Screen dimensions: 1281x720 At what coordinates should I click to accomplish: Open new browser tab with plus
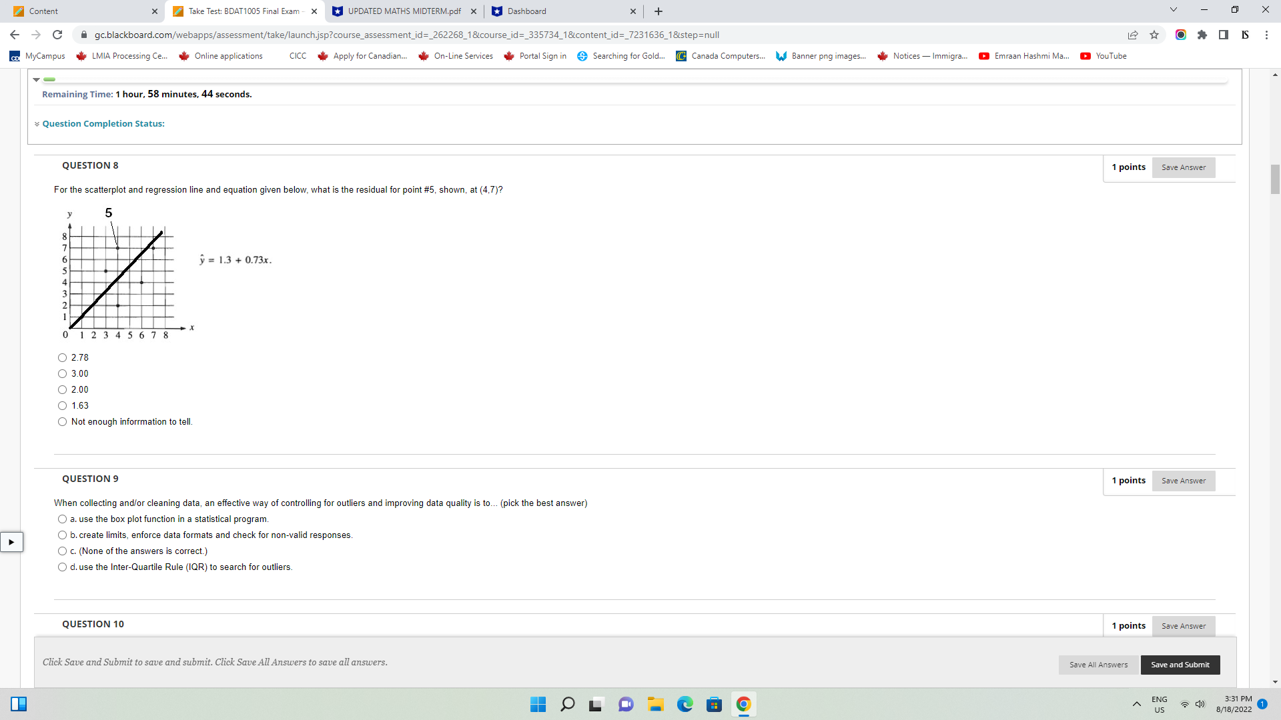pyautogui.click(x=659, y=11)
